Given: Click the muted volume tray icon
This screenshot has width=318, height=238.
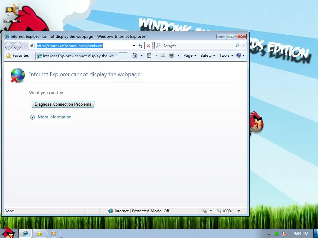Looking at the screenshot, I should click(x=284, y=234).
